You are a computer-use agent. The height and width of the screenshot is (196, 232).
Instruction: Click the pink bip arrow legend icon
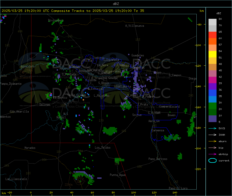pyautogui.click(x=212, y=148)
